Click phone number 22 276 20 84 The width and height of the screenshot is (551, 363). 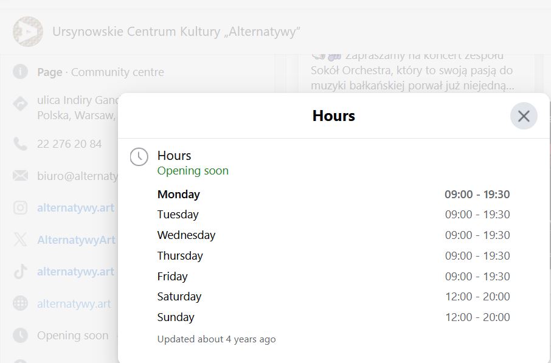[x=69, y=143]
